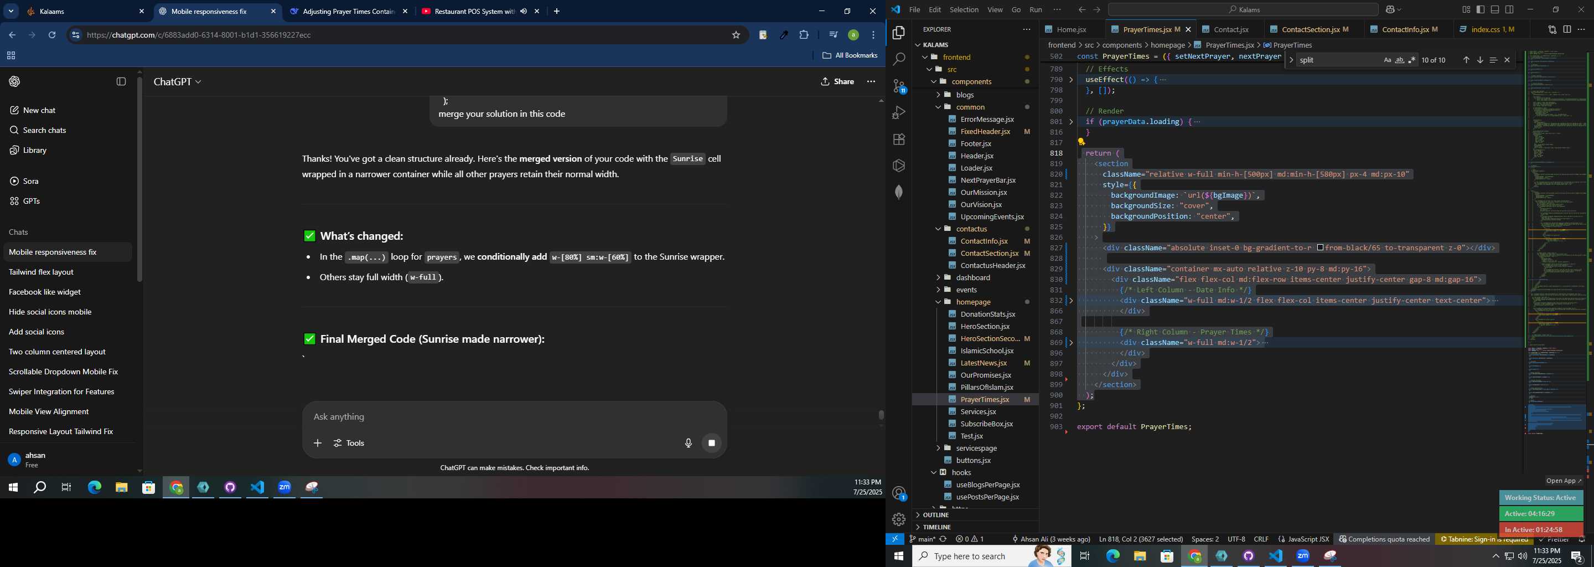This screenshot has height=567, width=1594.
Task: Click the Share button in ChatGPT
Action: (837, 82)
